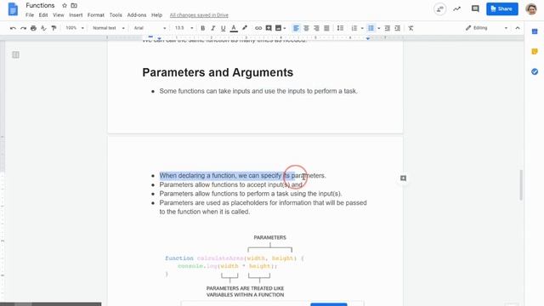
Task: Open the Tools menu
Action: [116, 15]
